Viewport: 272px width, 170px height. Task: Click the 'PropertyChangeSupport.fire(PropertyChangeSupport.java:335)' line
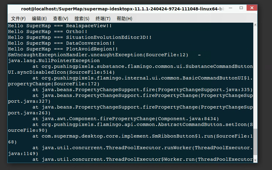[x=143, y=90]
